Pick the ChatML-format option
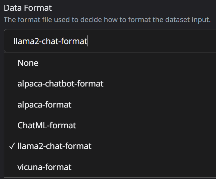This screenshot has width=216, height=179. [47, 126]
